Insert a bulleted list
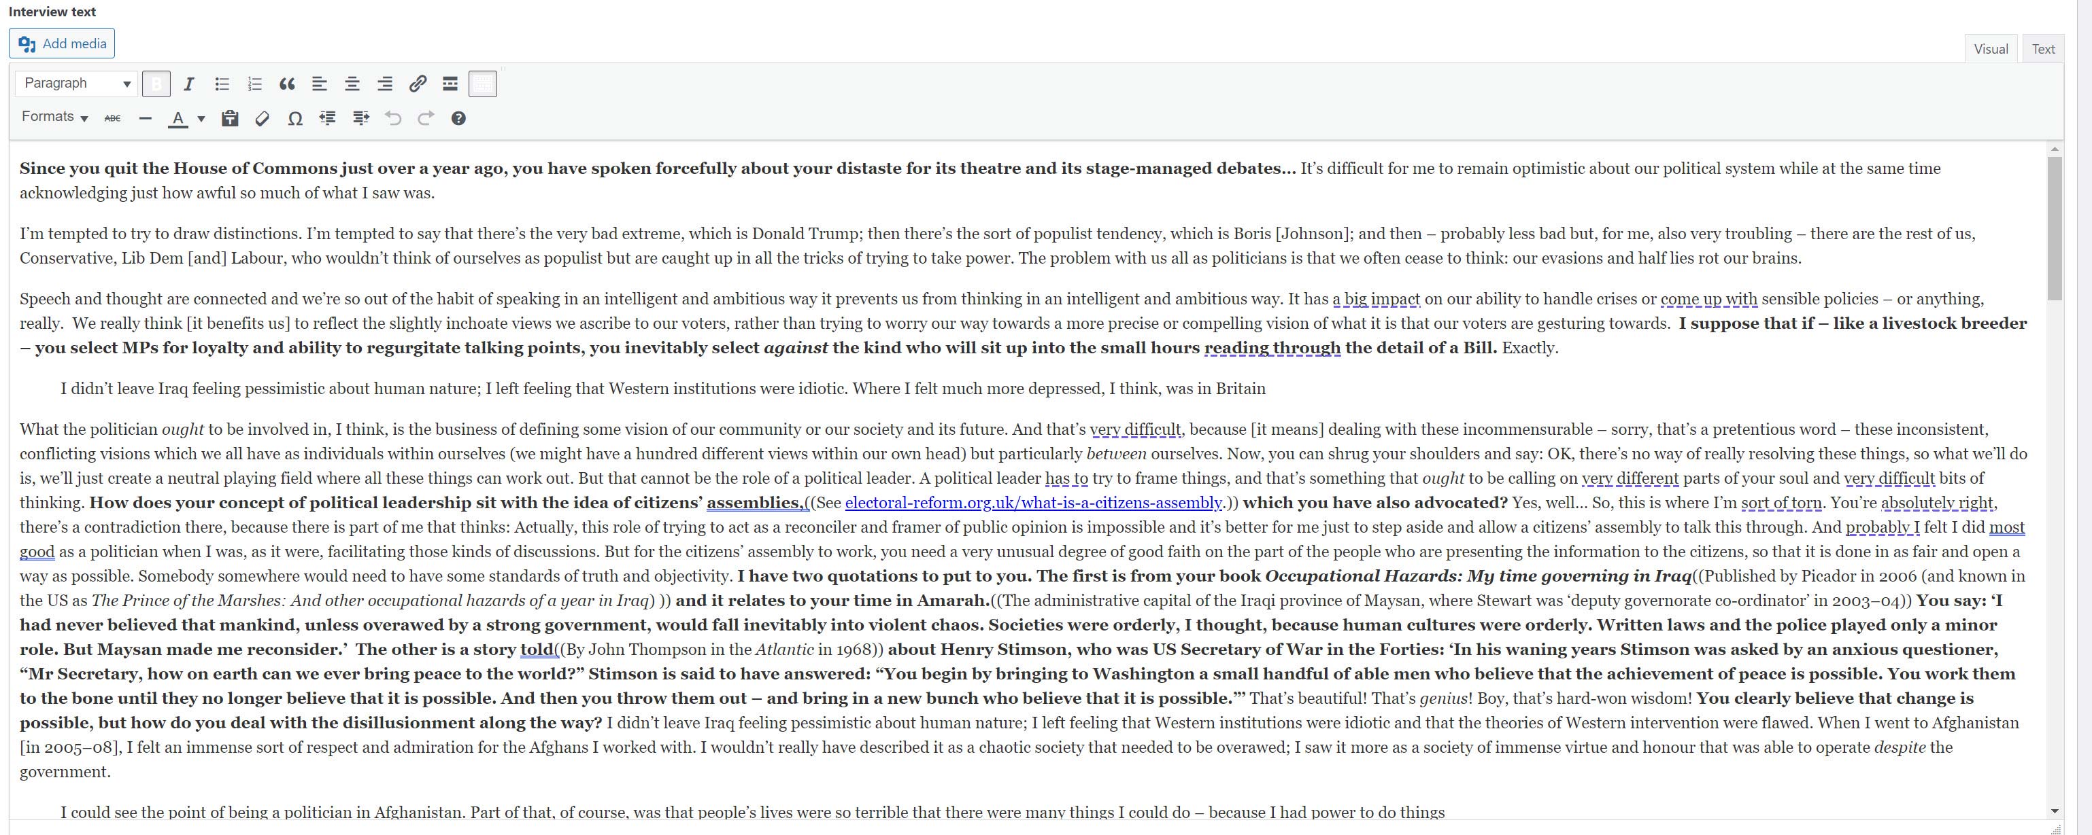Image resolution: width=2092 pixels, height=835 pixels. coord(222,84)
